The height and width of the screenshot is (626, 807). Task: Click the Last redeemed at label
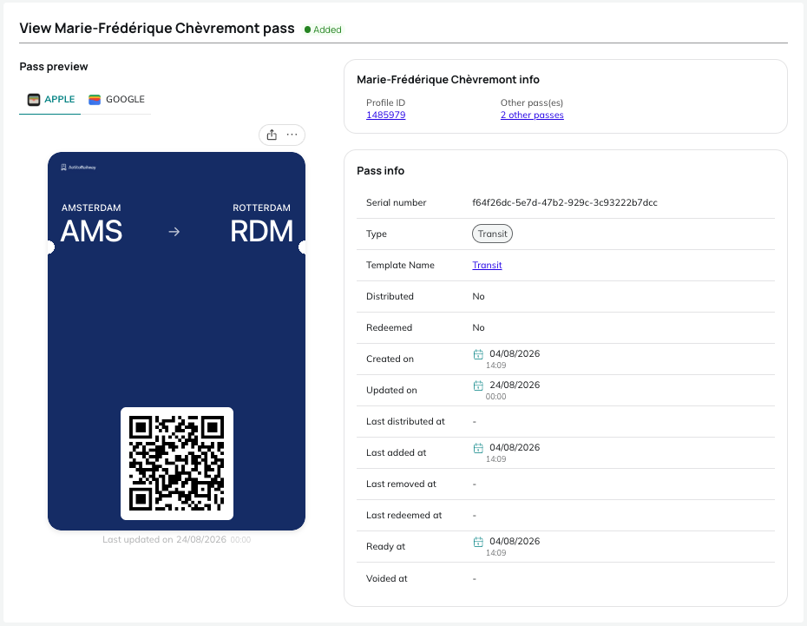pyautogui.click(x=404, y=516)
